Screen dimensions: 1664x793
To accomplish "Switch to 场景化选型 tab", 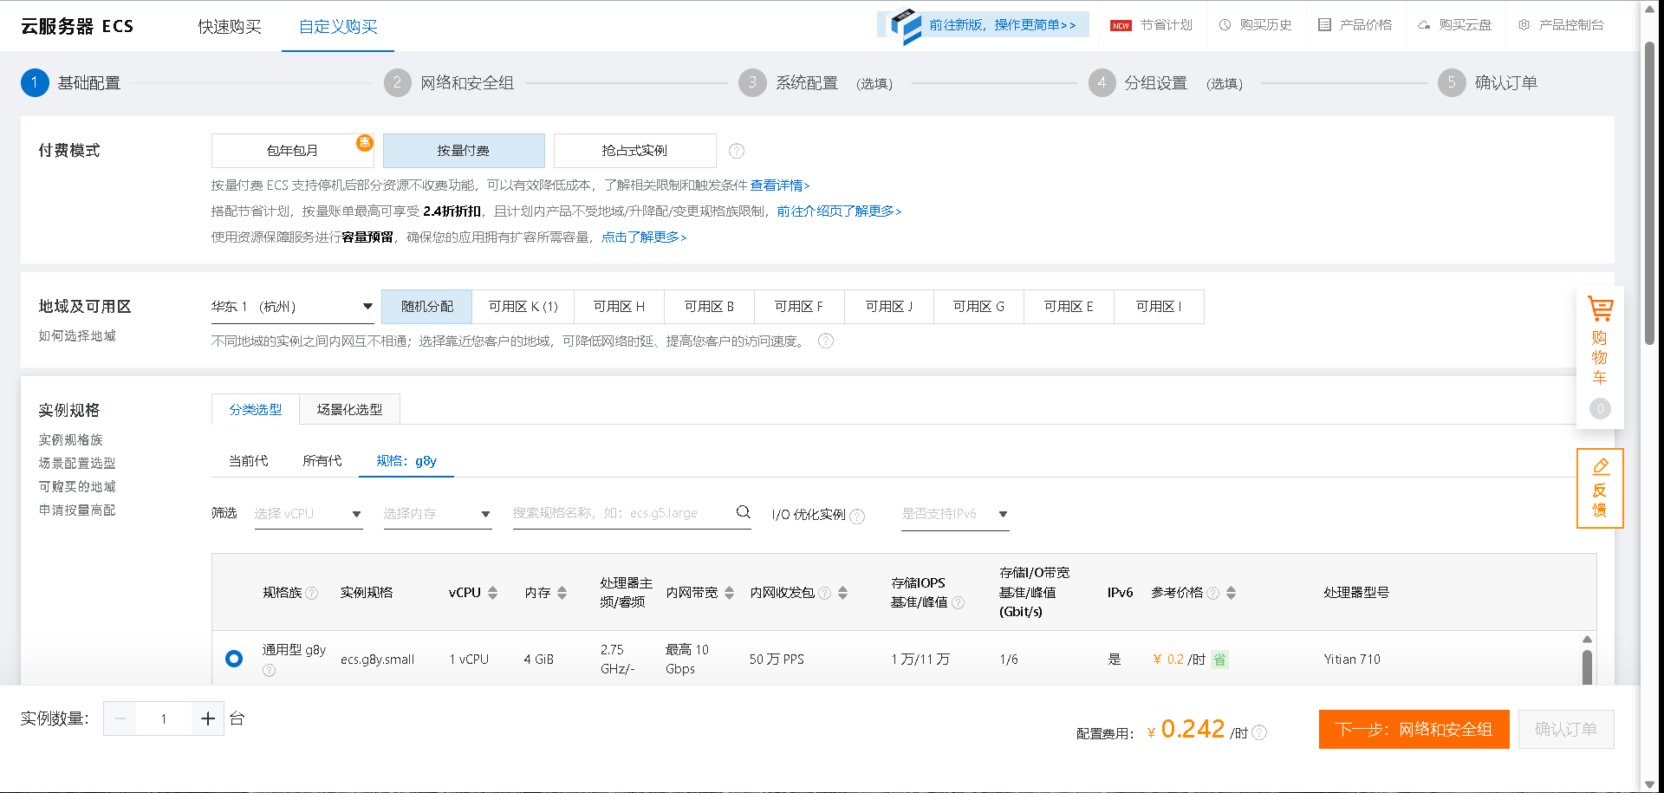I will [349, 409].
